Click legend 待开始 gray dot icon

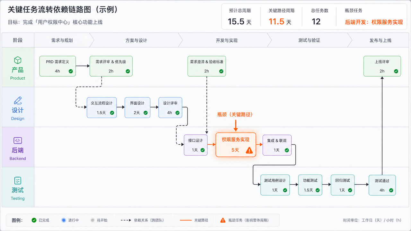(93, 220)
